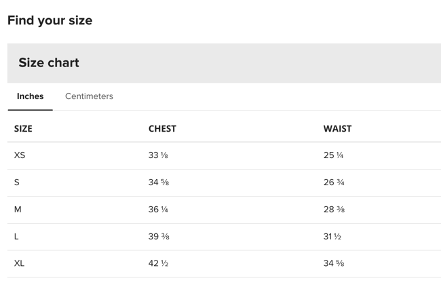The height and width of the screenshot is (289, 441).
Task: Click the XS chest value 33 ⅛
Action: (x=158, y=155)
